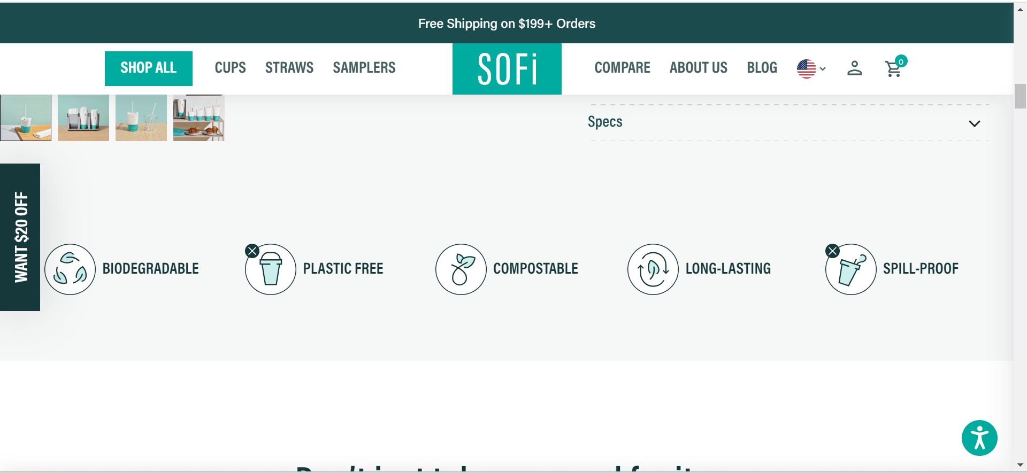The image size is (1027, 473).
Task: Click the LONG-LASTING label text
Action: [729, 269]
